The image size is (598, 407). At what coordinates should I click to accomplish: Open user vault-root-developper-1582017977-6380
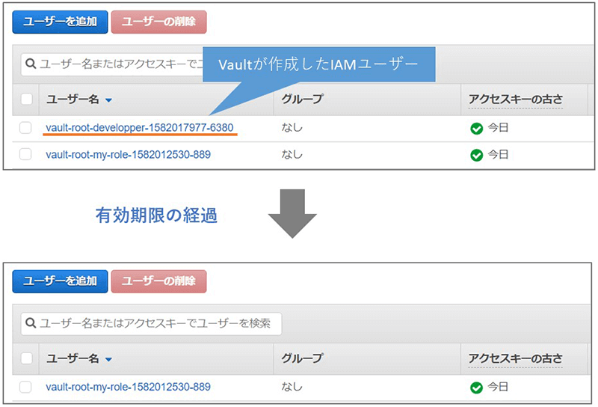pos(140,127)
